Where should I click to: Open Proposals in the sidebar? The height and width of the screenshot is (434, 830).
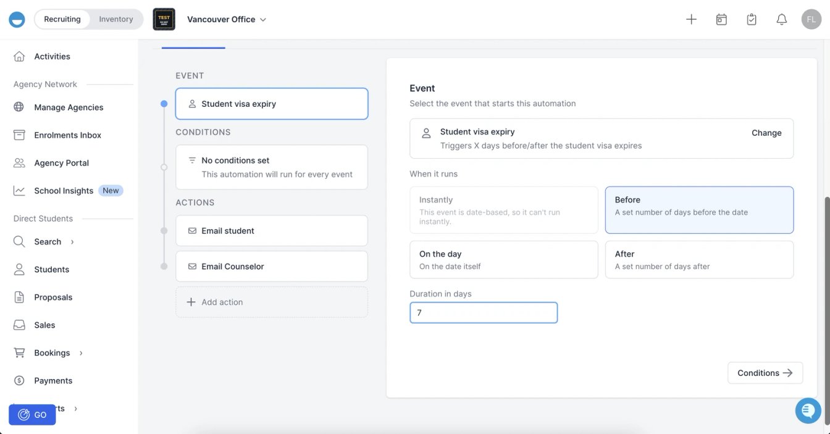coord(53,297)
